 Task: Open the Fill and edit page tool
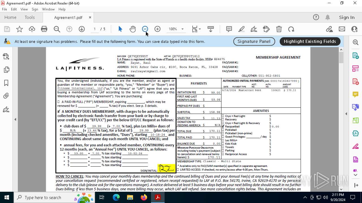point(266,29)
